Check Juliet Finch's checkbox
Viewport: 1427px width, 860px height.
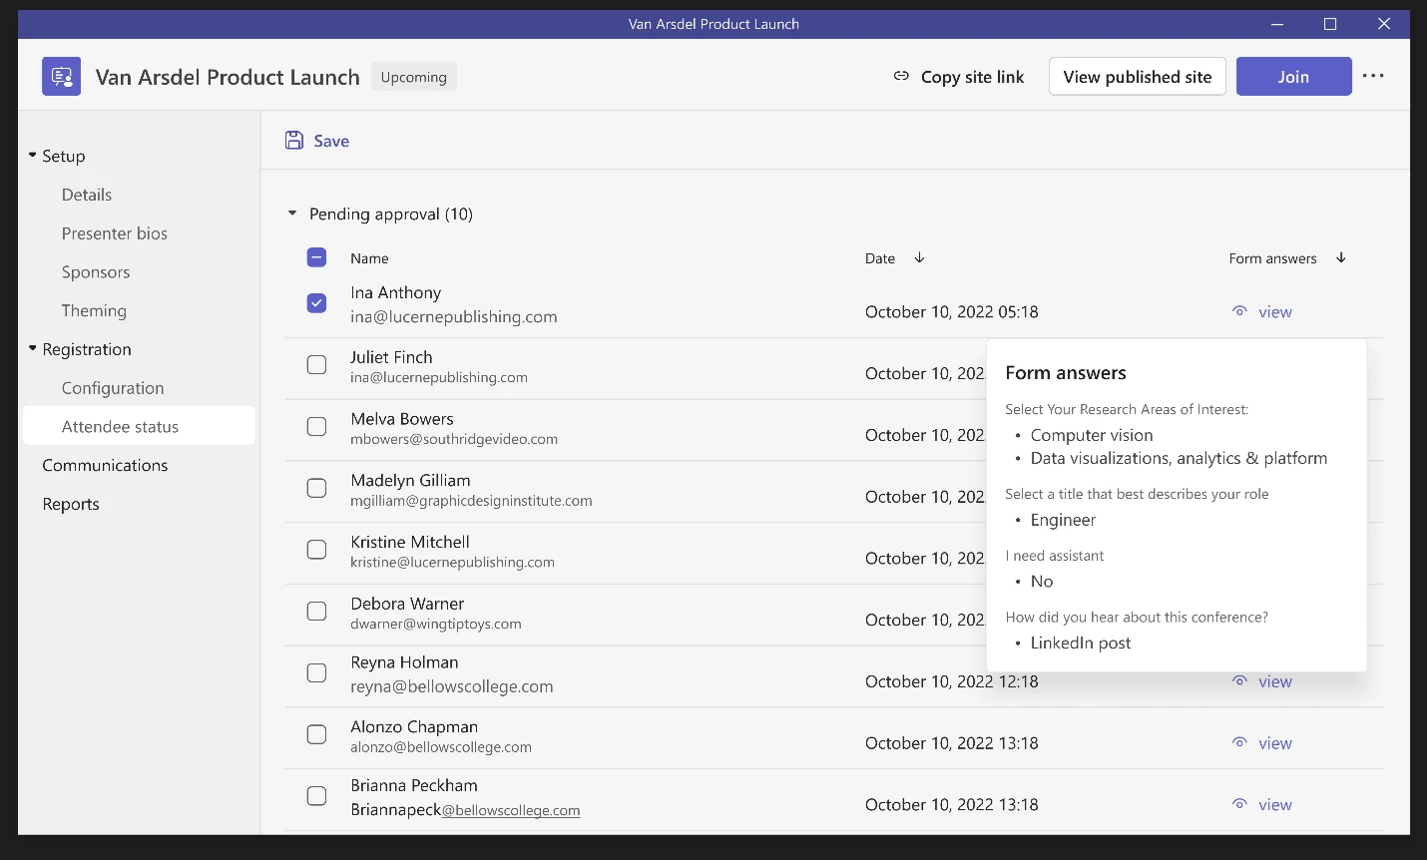pos(316,364)
